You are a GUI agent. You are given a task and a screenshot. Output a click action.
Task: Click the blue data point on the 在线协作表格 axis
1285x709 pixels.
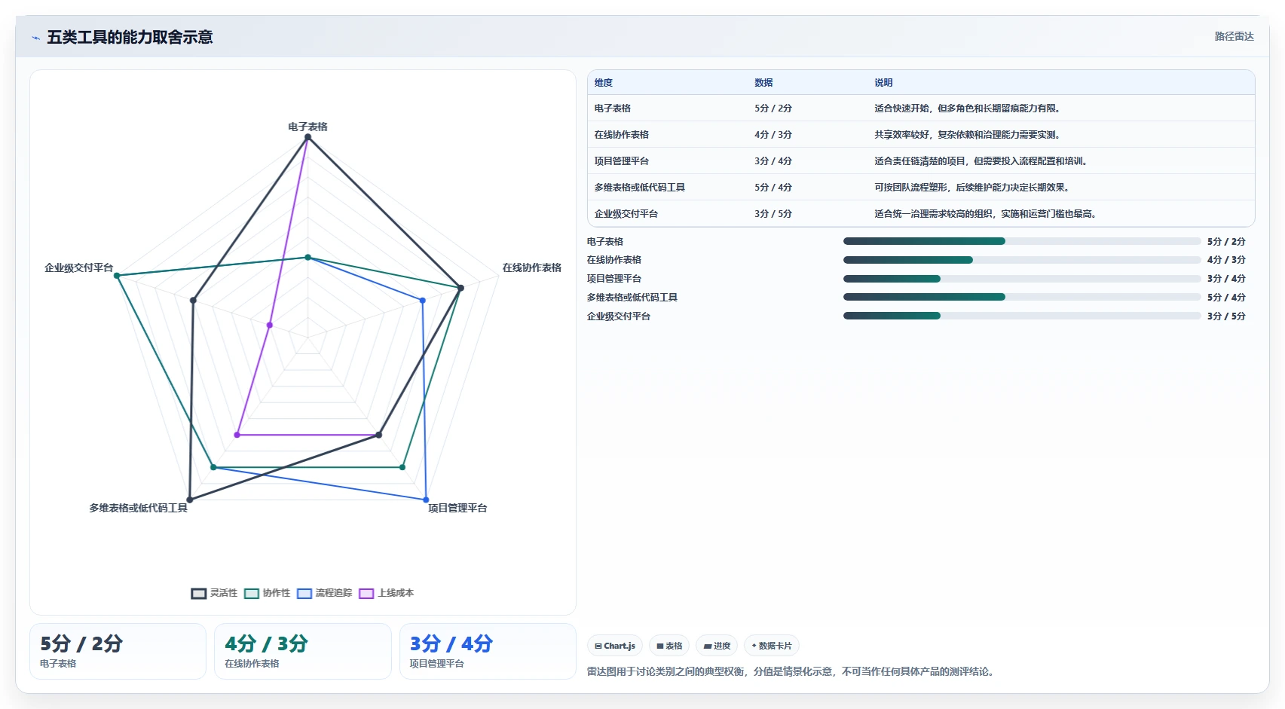pyautogui.click(x=422, y=301)
